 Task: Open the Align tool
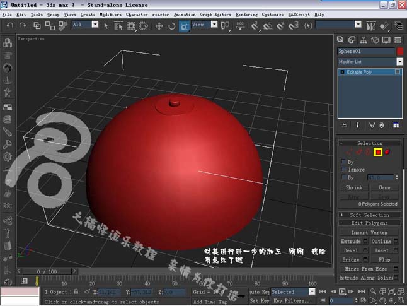coord(384,26)
